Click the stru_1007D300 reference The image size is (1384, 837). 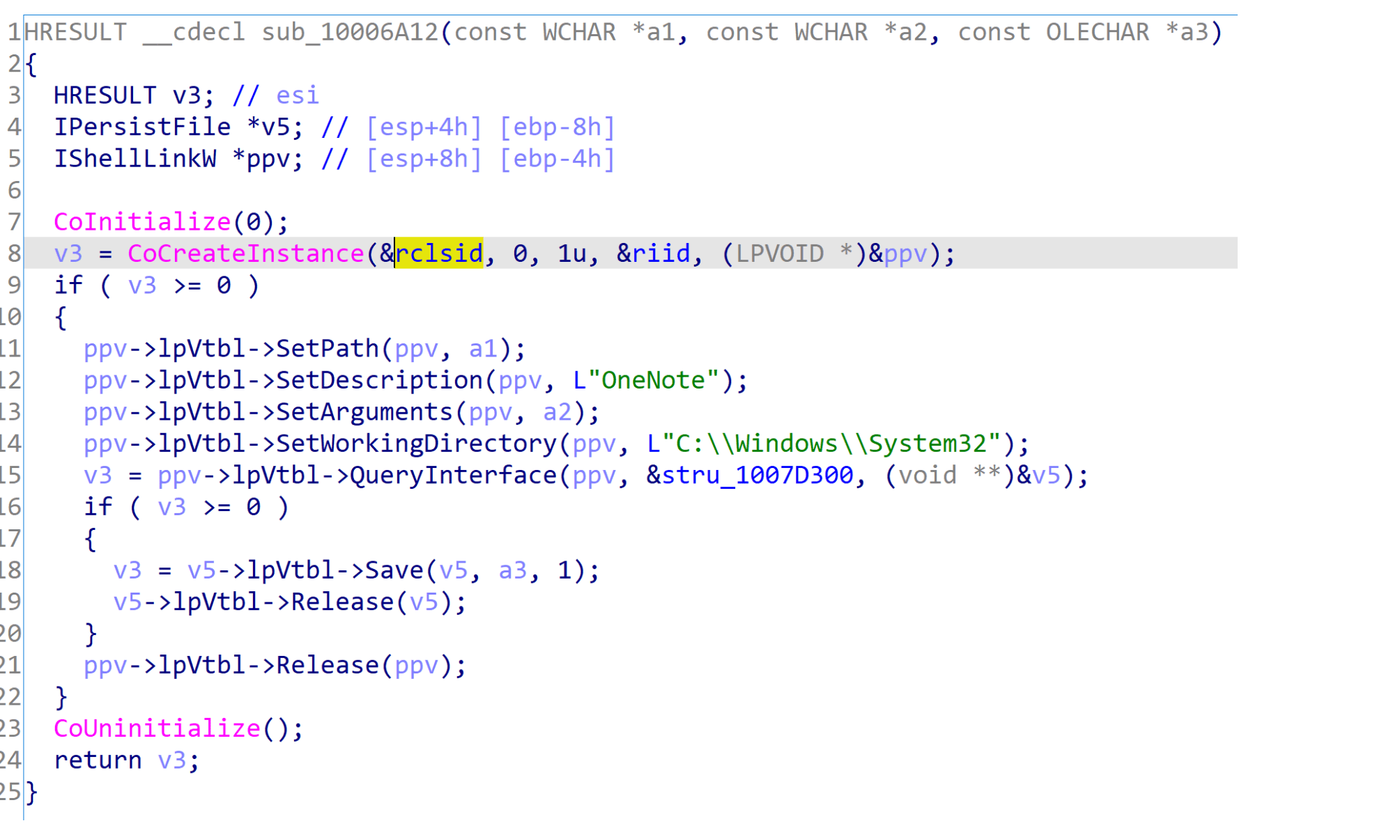tap(757, 475)
